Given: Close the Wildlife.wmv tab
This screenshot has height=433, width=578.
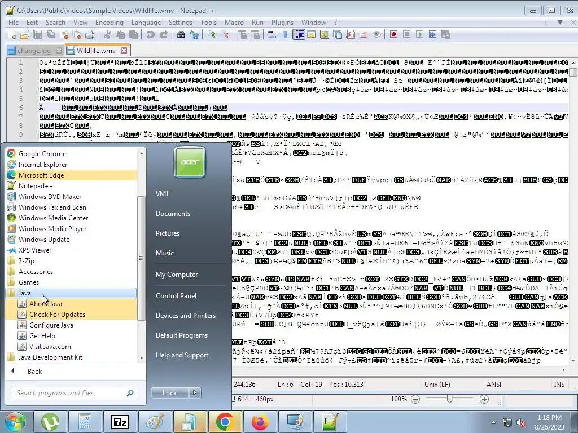Looking at the screenshot, I should click(124, 50).
